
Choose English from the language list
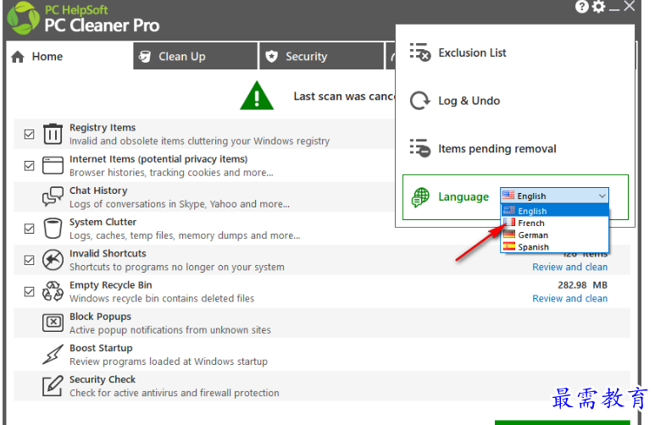[x=555, y=211]
